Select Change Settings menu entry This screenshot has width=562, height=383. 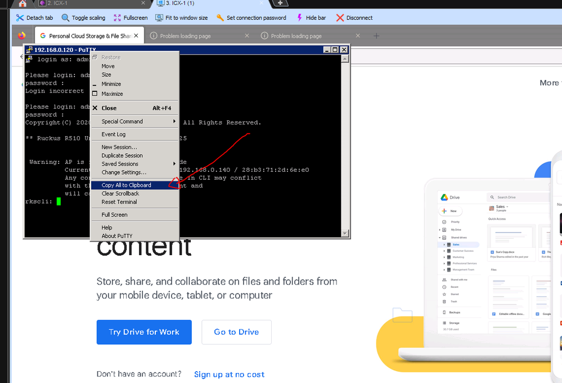click(x=124, y=172)
